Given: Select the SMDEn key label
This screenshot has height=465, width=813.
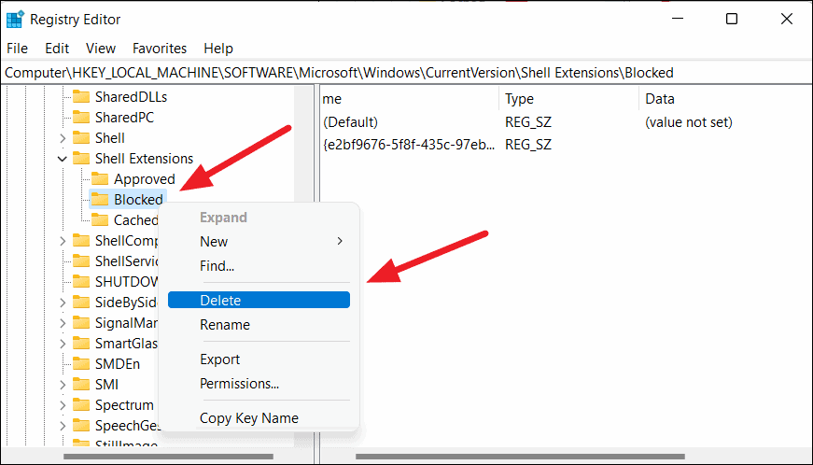Looking at the screenshot, I should (118, 364).
